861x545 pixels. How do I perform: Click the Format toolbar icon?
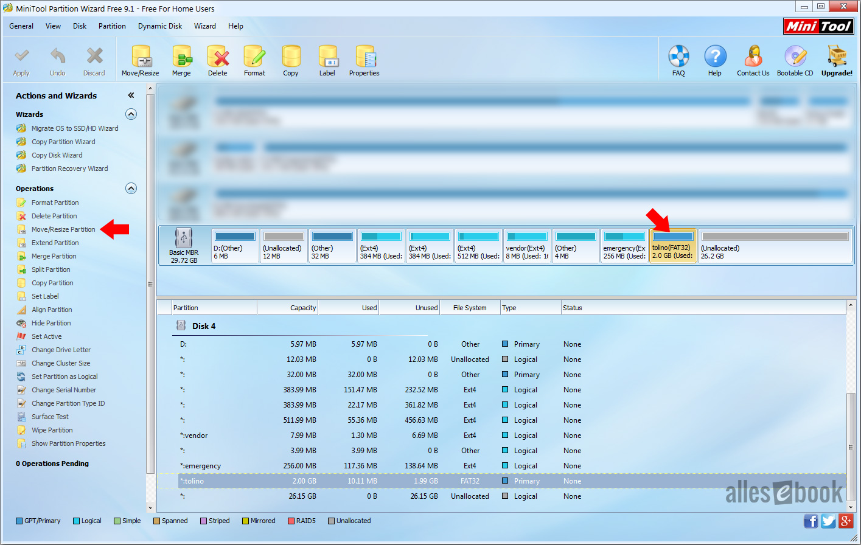click(x=254, y=56)
